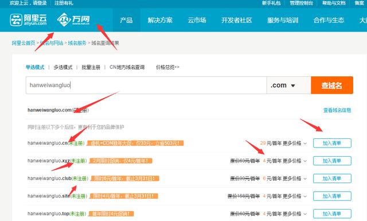Click the domain search input field
This screenshot has width=367, height=221.
pyautogui.click(x=146, y=85)
